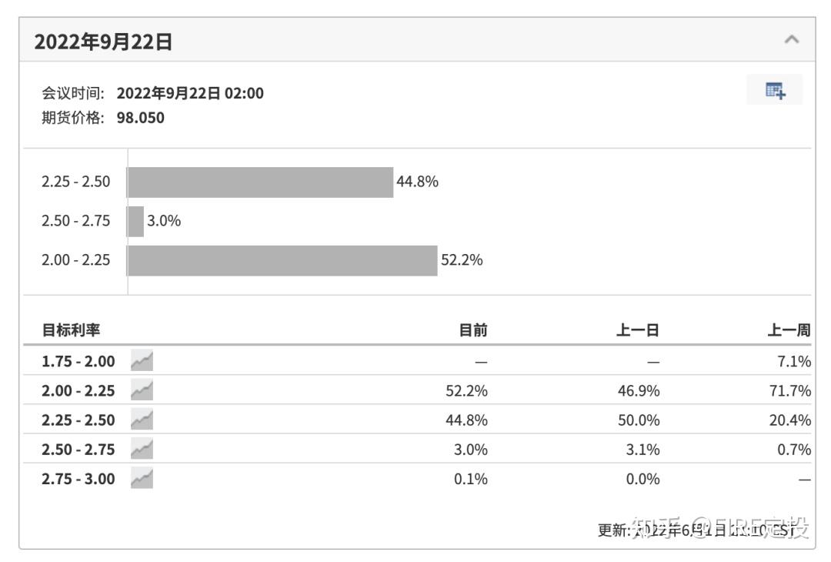Open chart icon for 2.25 - 2.50 rate
This screenshot has width=831, height=562.
coord(142,420)
